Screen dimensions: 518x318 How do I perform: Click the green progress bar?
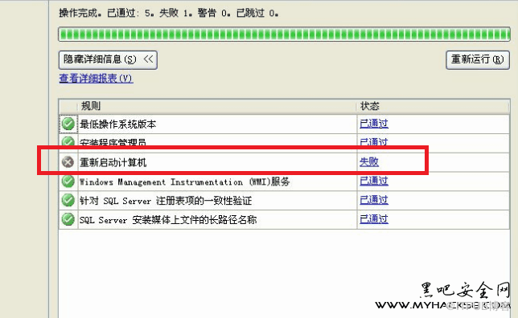click(x=284, y=35)
